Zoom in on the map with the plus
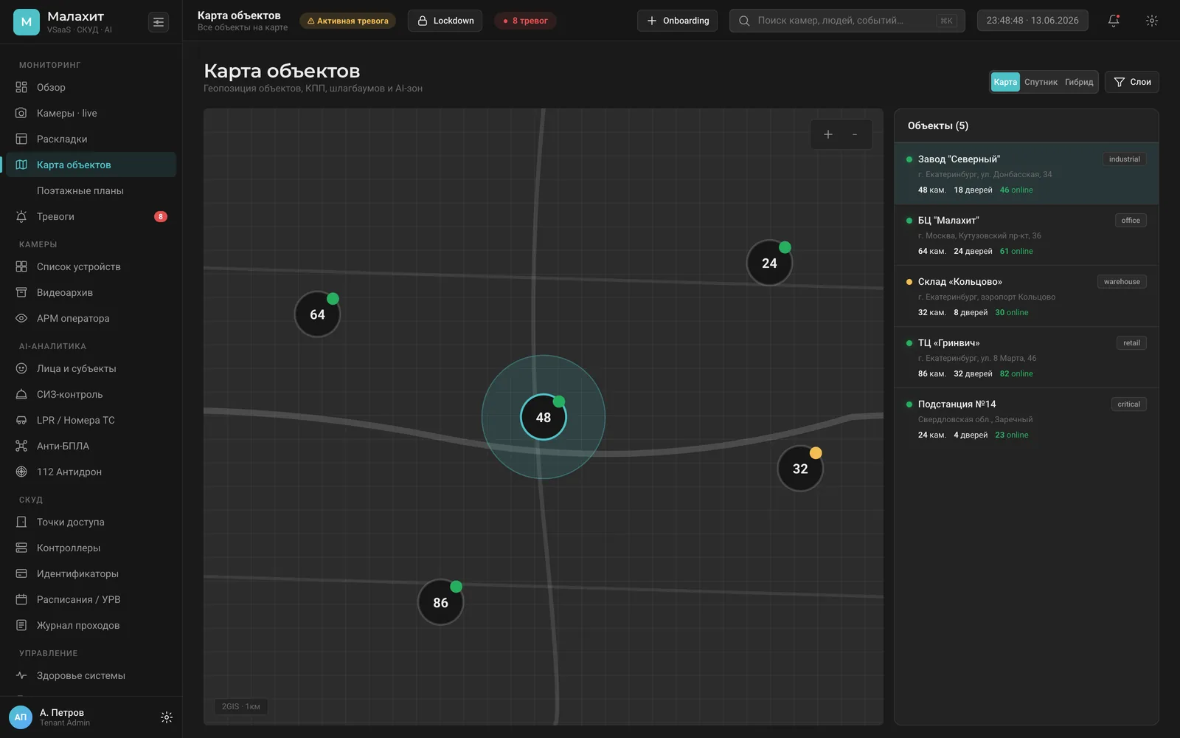 point(828,134)
